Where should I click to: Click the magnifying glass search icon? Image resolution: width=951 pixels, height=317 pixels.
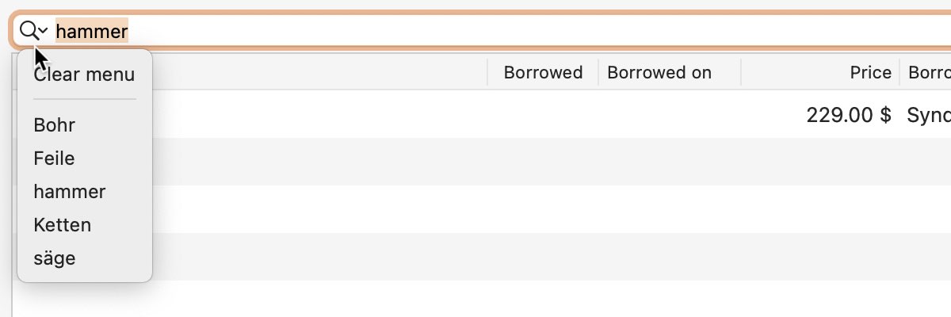pyautogui.click(x=28, y=31)
